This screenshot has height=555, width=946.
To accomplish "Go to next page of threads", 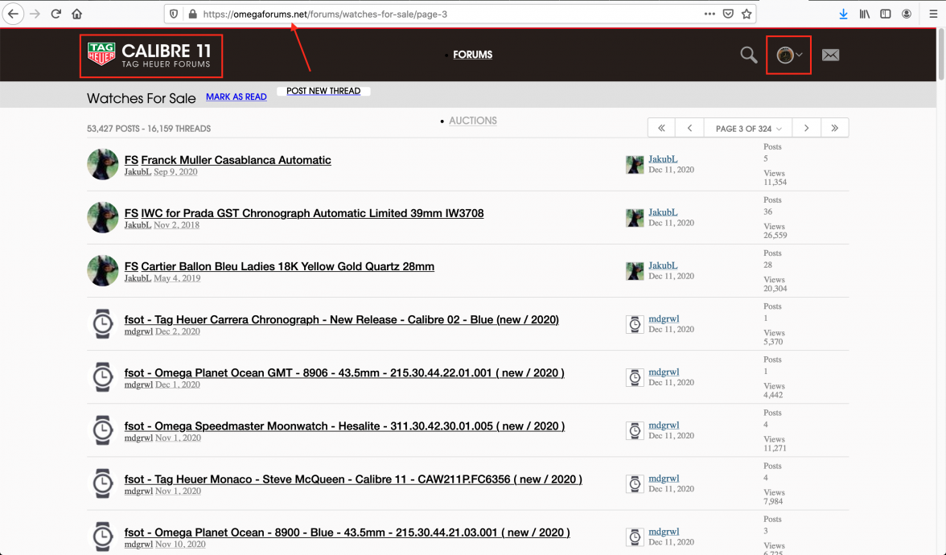I will 806,128.
